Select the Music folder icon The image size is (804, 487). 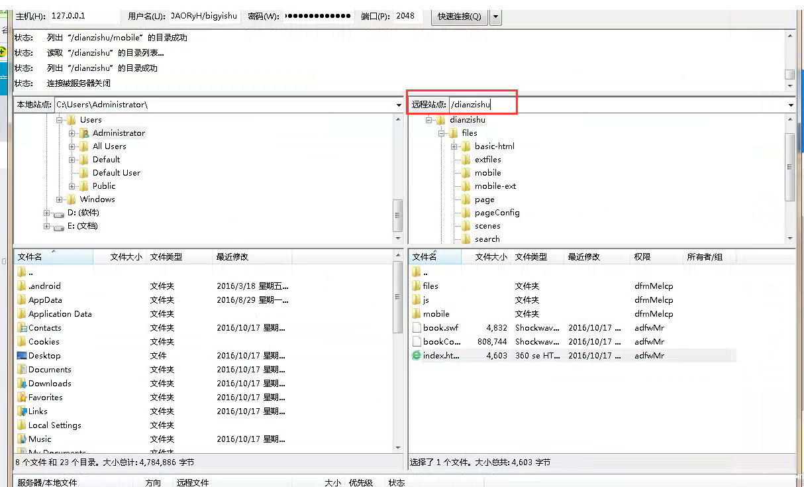tap(22, 439)
